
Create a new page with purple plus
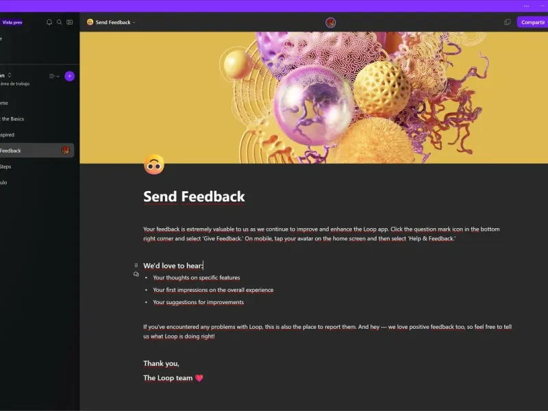[70, 76]
